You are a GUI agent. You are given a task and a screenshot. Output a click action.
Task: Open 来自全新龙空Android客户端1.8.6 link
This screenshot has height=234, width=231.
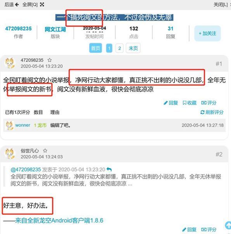click(x=59, y=220)
